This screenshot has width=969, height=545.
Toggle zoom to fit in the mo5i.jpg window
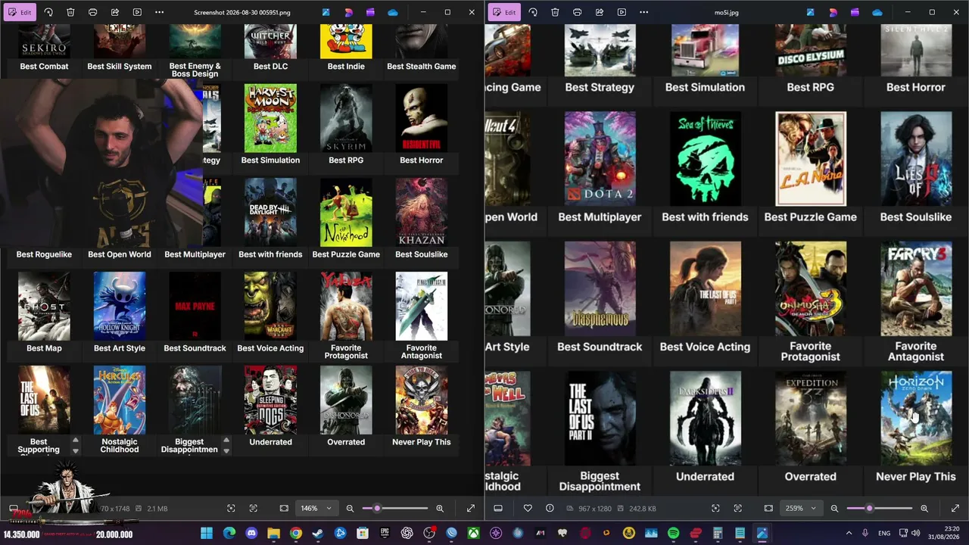tap(768, 509)
